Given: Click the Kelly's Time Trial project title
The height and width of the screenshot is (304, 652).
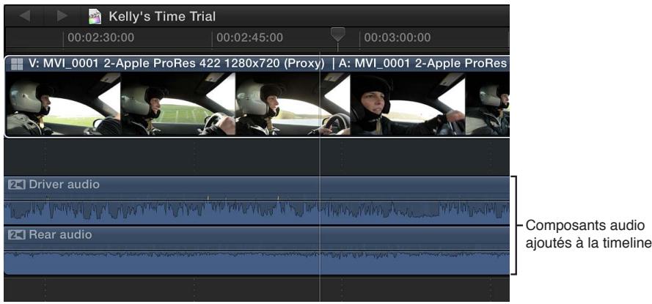Looking at the screenshot, I should pyautogui.click(x=162, y=16).
